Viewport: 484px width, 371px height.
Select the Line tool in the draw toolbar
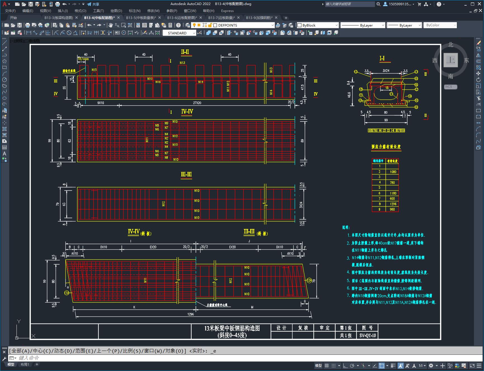4,43
